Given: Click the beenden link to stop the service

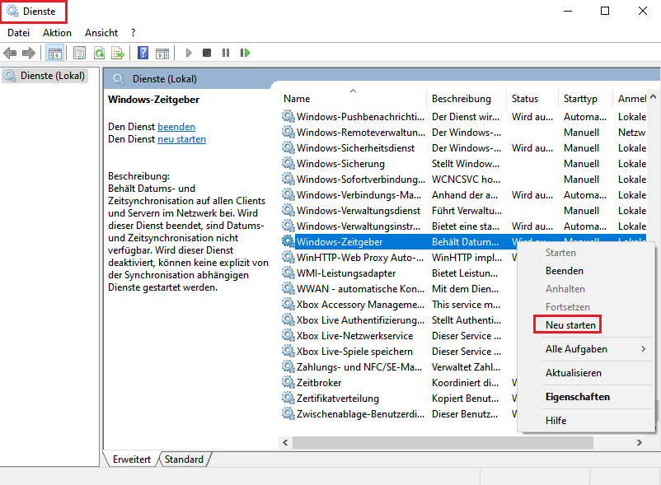Looking at the screenshot, I should click(x=176, y=127).
